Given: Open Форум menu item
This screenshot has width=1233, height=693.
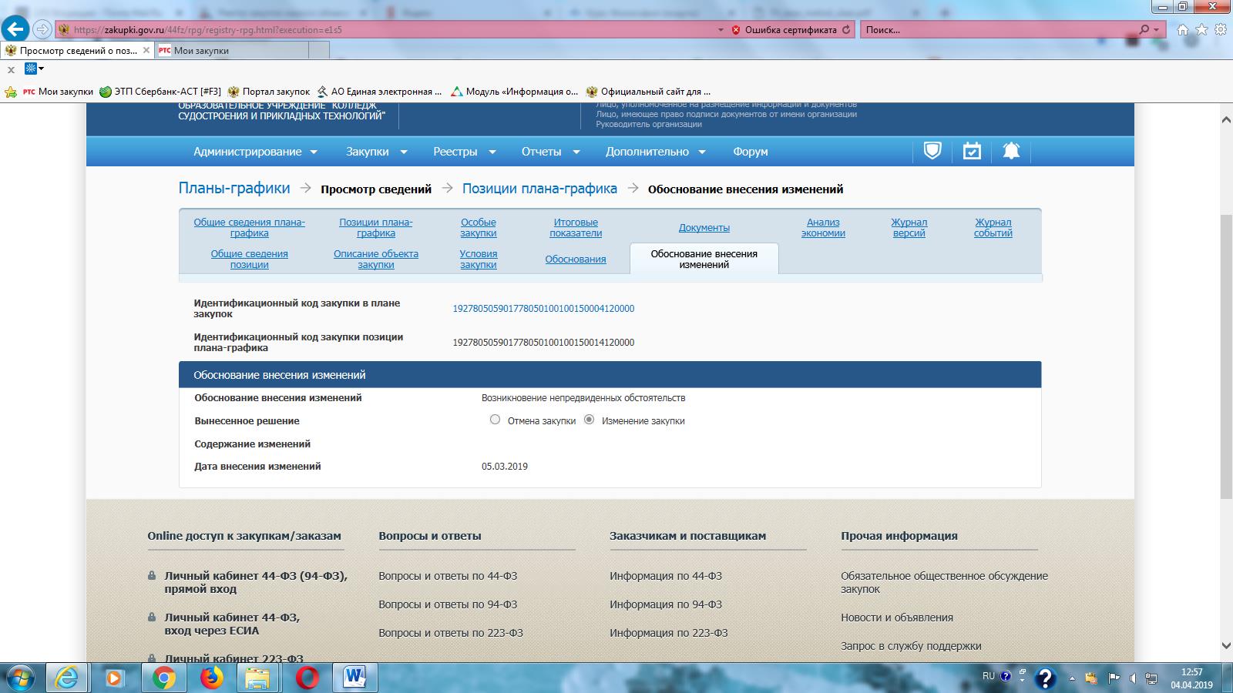Looking at the screenshot, I should pyautogui.click(x=751, y=152).
